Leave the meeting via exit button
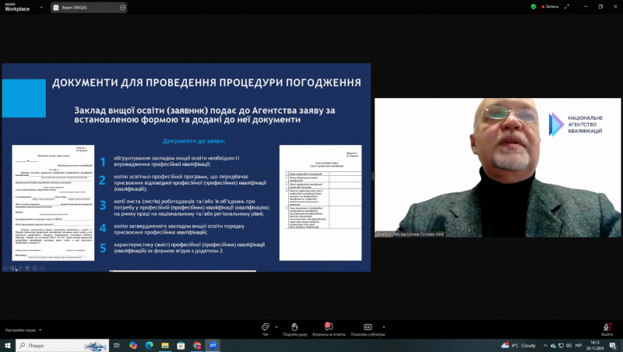 pyautogui.click(x=607, y=329)
